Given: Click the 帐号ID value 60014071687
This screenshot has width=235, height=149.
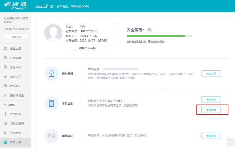Looking at the screenshot, I should [89, 36].
